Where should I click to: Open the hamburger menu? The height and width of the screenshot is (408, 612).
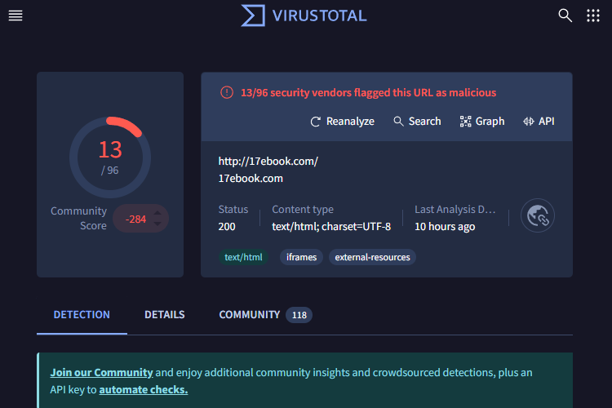[16, 16]
